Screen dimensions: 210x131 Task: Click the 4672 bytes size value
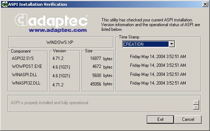coord(102,67)
